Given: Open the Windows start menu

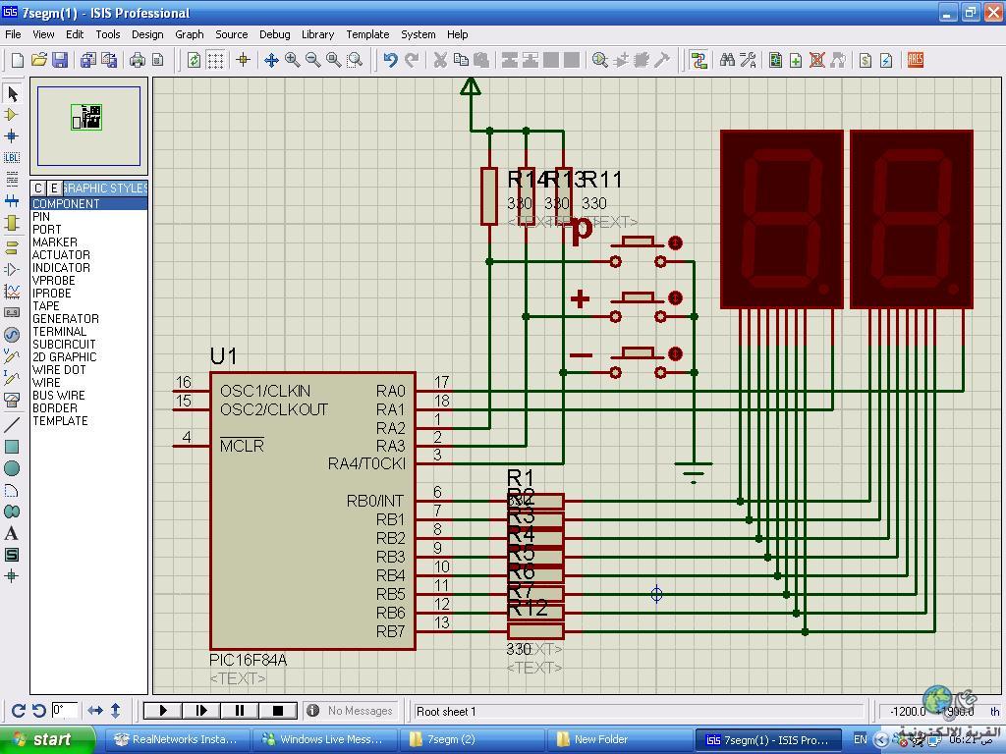Looking at the screenshot, I should click(x=47, y=740).
